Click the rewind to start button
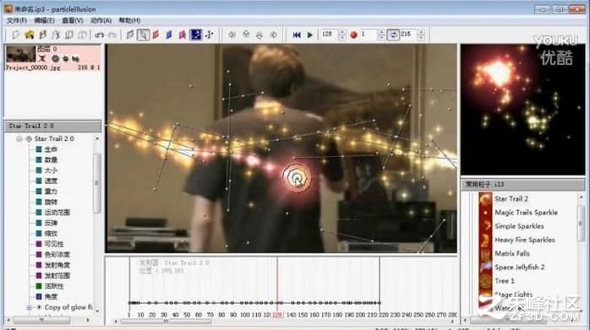590x330 pixels. tap(297, 35)
